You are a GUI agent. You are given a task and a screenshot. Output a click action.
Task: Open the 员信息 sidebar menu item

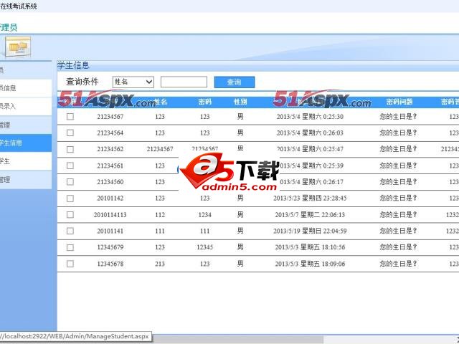click(x=26, y=88)
